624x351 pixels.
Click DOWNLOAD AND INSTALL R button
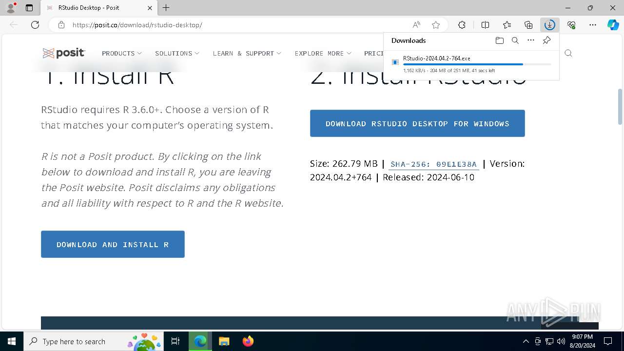click(113, 244)
